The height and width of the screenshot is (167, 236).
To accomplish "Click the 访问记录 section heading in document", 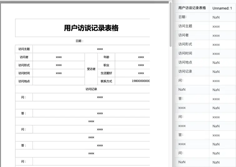I will 91,89.
